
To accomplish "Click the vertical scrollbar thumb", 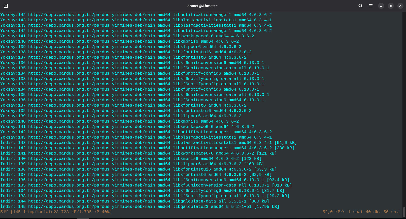I will 404,212.
